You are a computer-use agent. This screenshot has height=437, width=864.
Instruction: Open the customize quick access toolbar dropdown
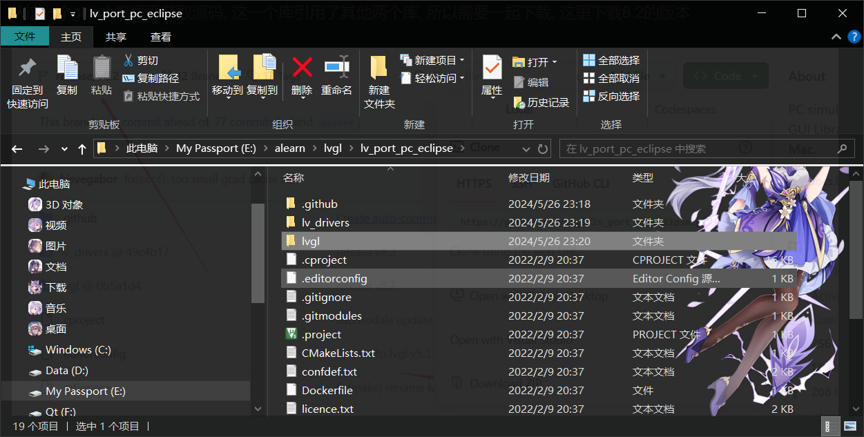coord(73,14)
